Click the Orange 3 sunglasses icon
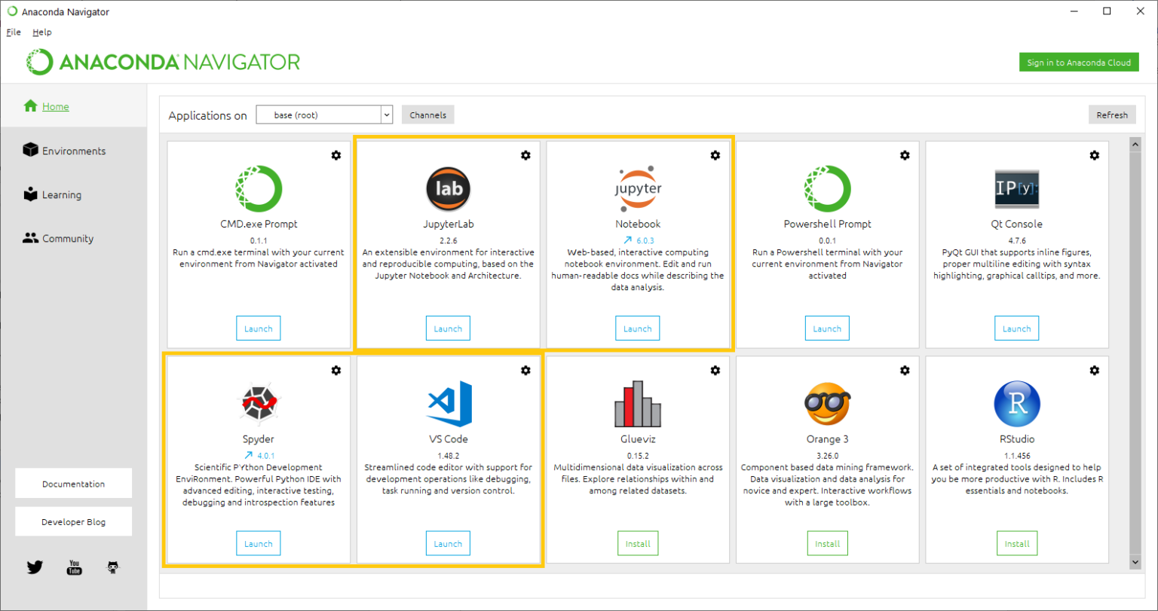The image size is (1158, 611). 827,404
